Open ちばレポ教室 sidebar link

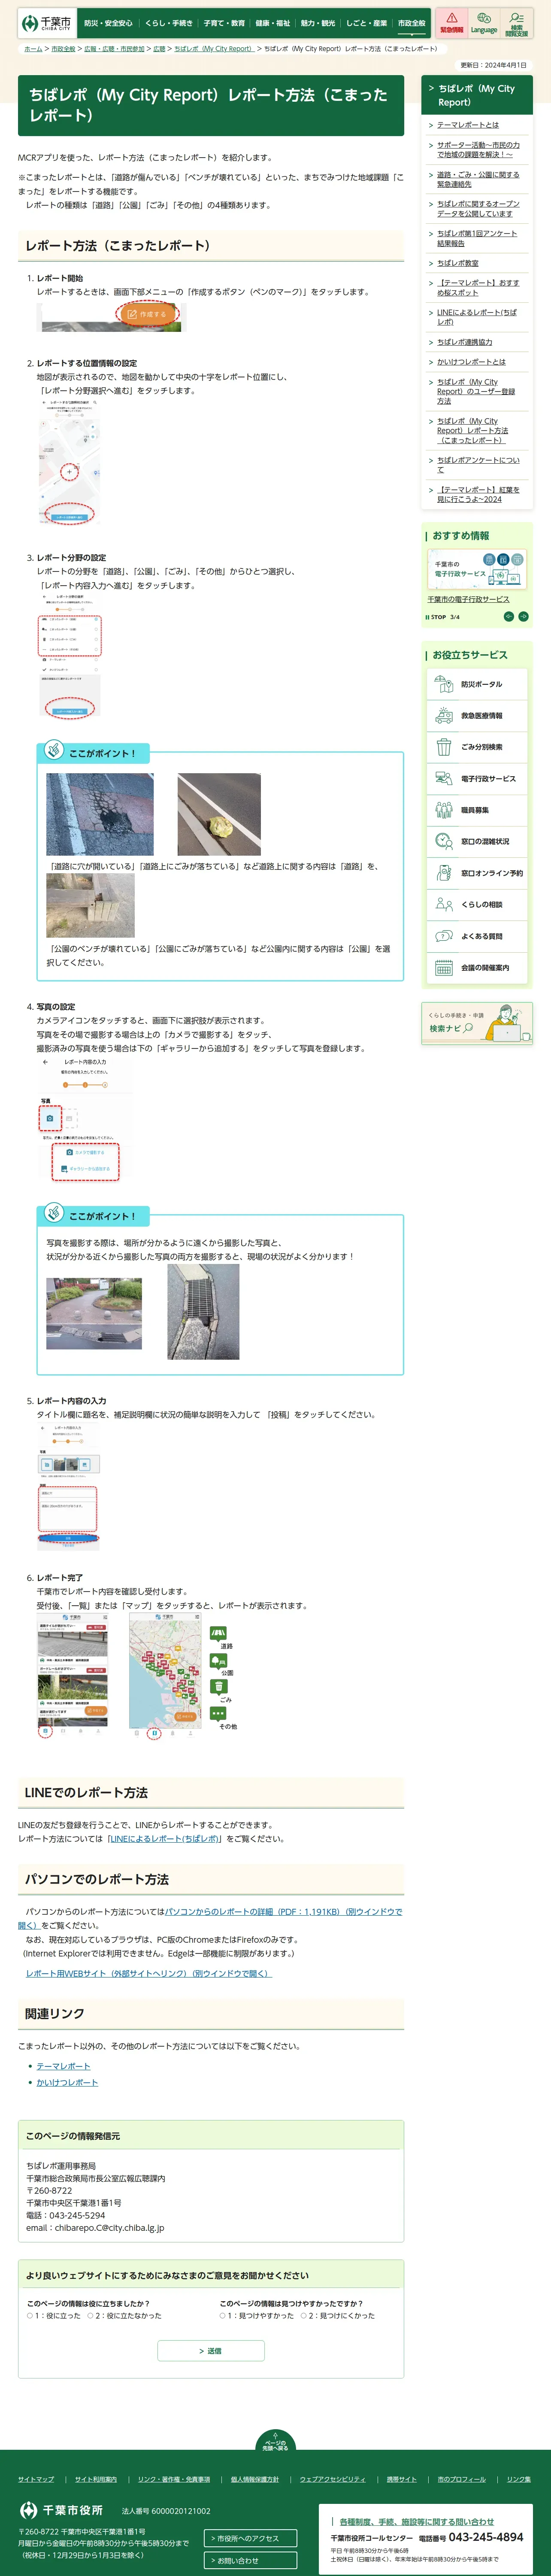[457, 263]
